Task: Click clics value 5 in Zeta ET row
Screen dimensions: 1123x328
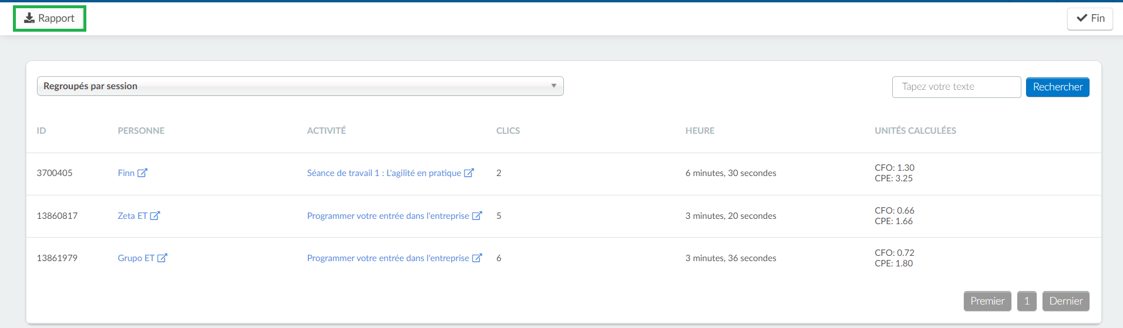Action: click(499, 215)
